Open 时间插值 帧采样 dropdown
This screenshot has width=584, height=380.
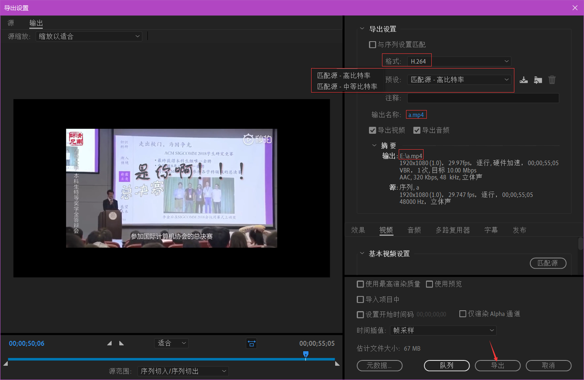click(x=443, y=330)
